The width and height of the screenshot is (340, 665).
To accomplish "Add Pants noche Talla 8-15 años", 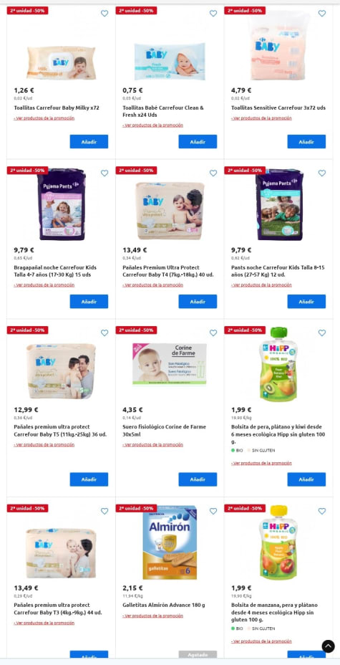I will [x=306, y=302].
